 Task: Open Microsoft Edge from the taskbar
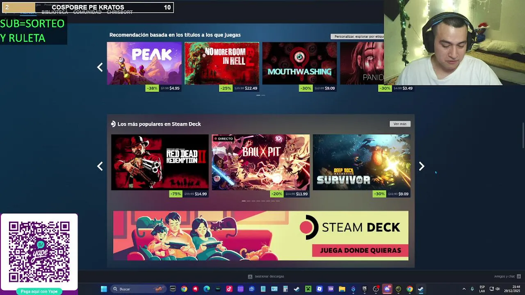(207, 289)
